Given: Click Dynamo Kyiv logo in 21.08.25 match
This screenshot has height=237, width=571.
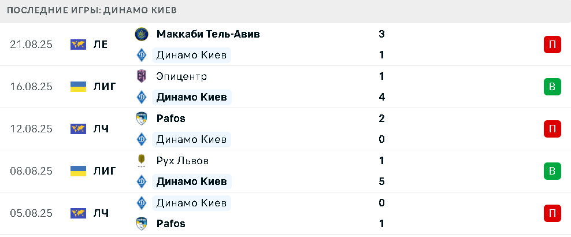Looking at the screenshot, I should click(141, 55).
